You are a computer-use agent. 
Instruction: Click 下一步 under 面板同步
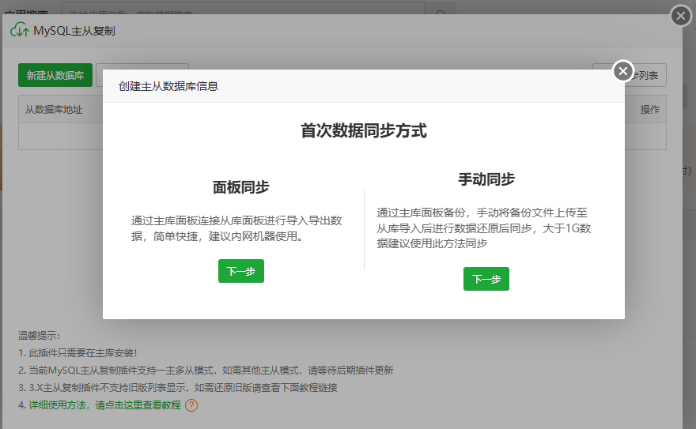pos(241,271)
